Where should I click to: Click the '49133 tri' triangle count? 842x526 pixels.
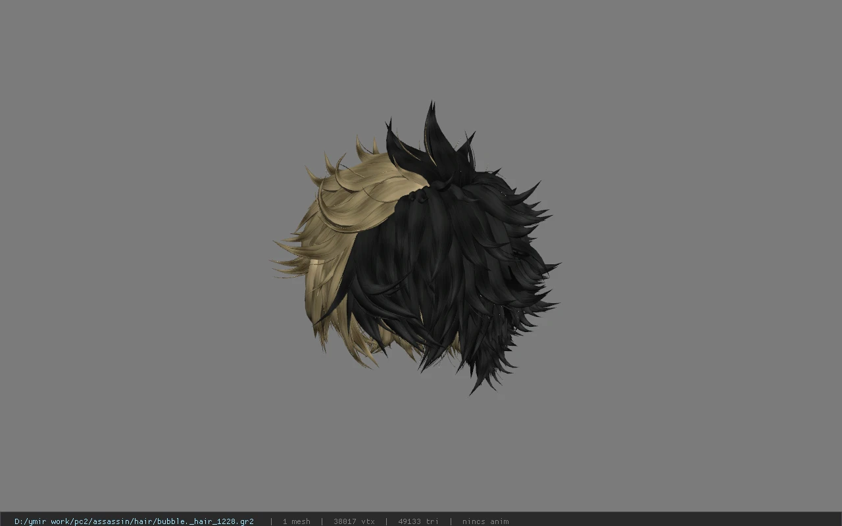(x=418, y=521)
